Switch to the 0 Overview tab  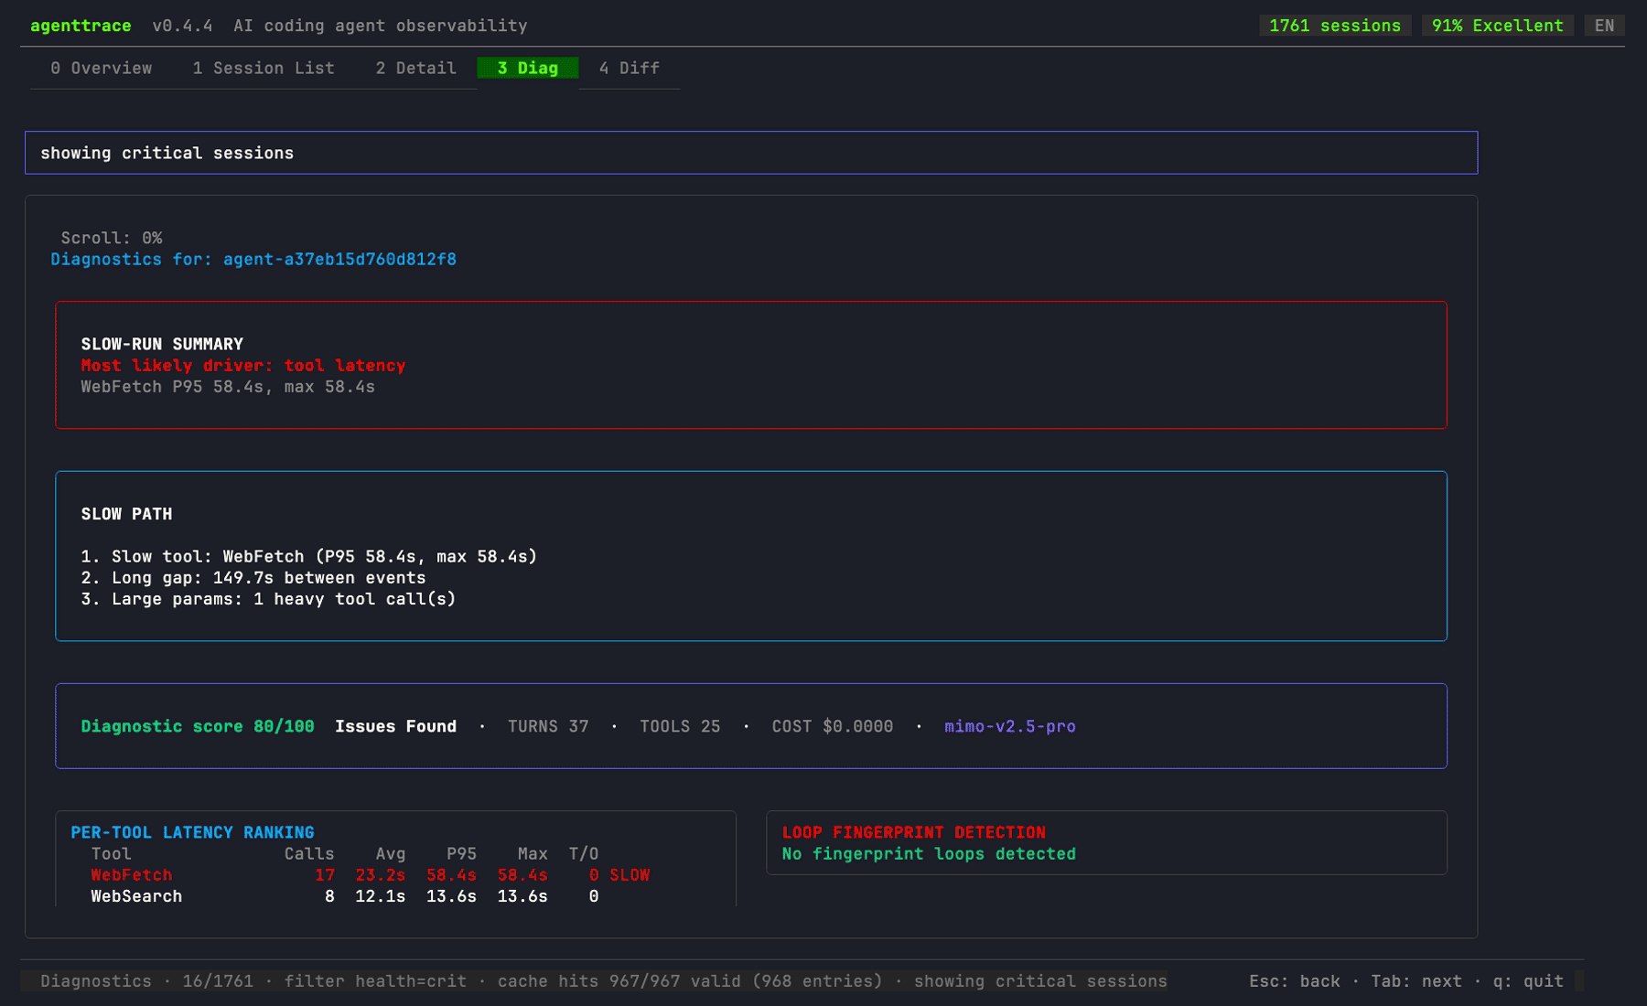point(101,69)
